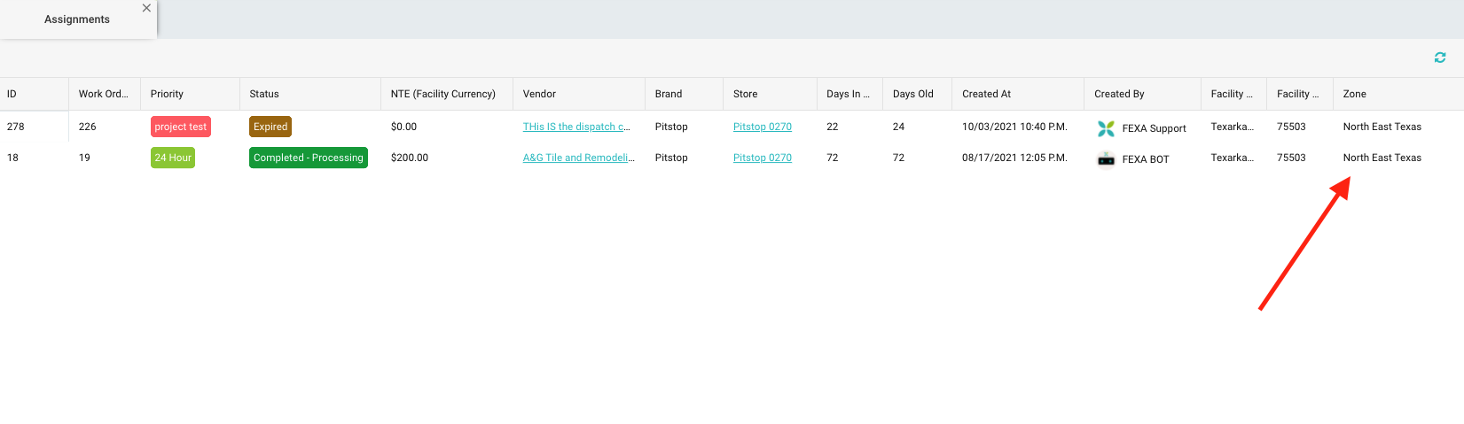Sort by the Days Old column header
The image size is (1464, 424).
click(912, 94)
